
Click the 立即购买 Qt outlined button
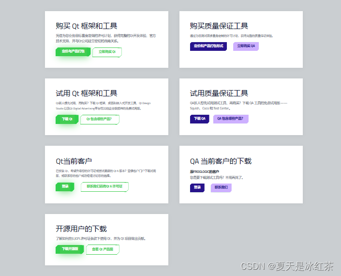(107, 52)
